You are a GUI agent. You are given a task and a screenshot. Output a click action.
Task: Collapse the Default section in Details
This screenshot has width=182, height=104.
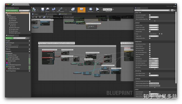coord(135,23)
